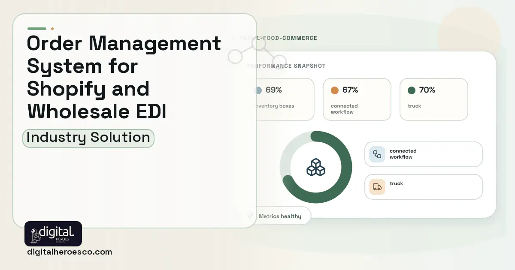Select the connected workflow list row
The image size is (515, 270).
coord(424,154)
